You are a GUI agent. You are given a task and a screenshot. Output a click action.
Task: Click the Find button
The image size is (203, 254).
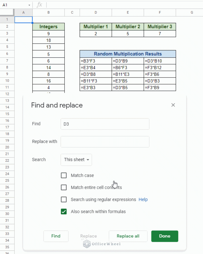tap(56, 236)
